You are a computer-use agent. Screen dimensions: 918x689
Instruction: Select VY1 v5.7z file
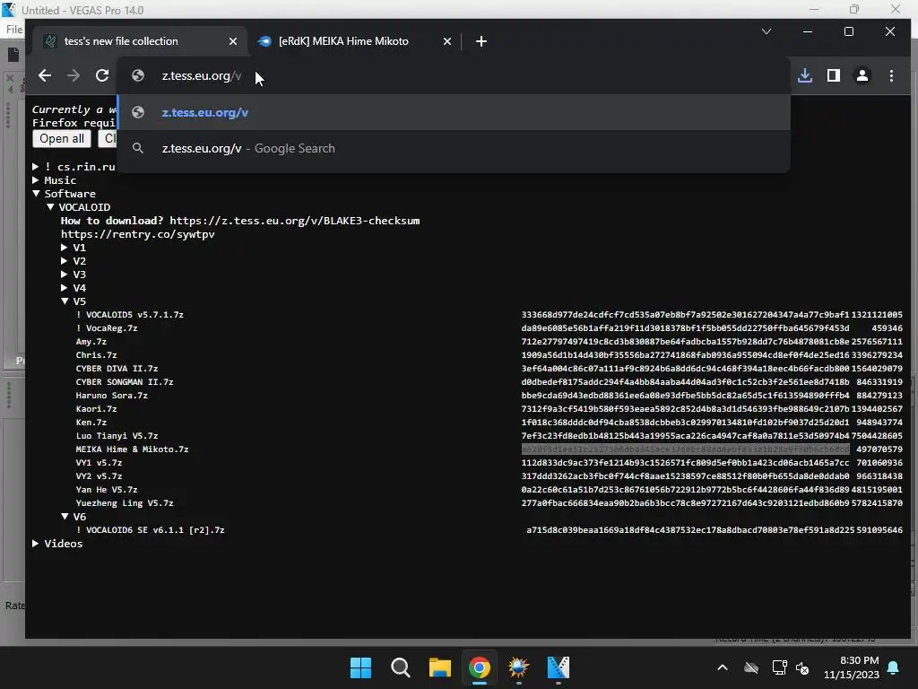(x=99, y=464)
